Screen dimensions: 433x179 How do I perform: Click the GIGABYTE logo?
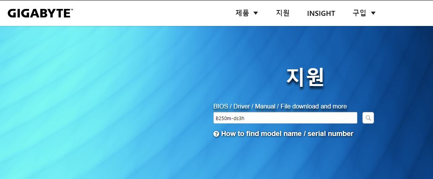tap(40, 13)
